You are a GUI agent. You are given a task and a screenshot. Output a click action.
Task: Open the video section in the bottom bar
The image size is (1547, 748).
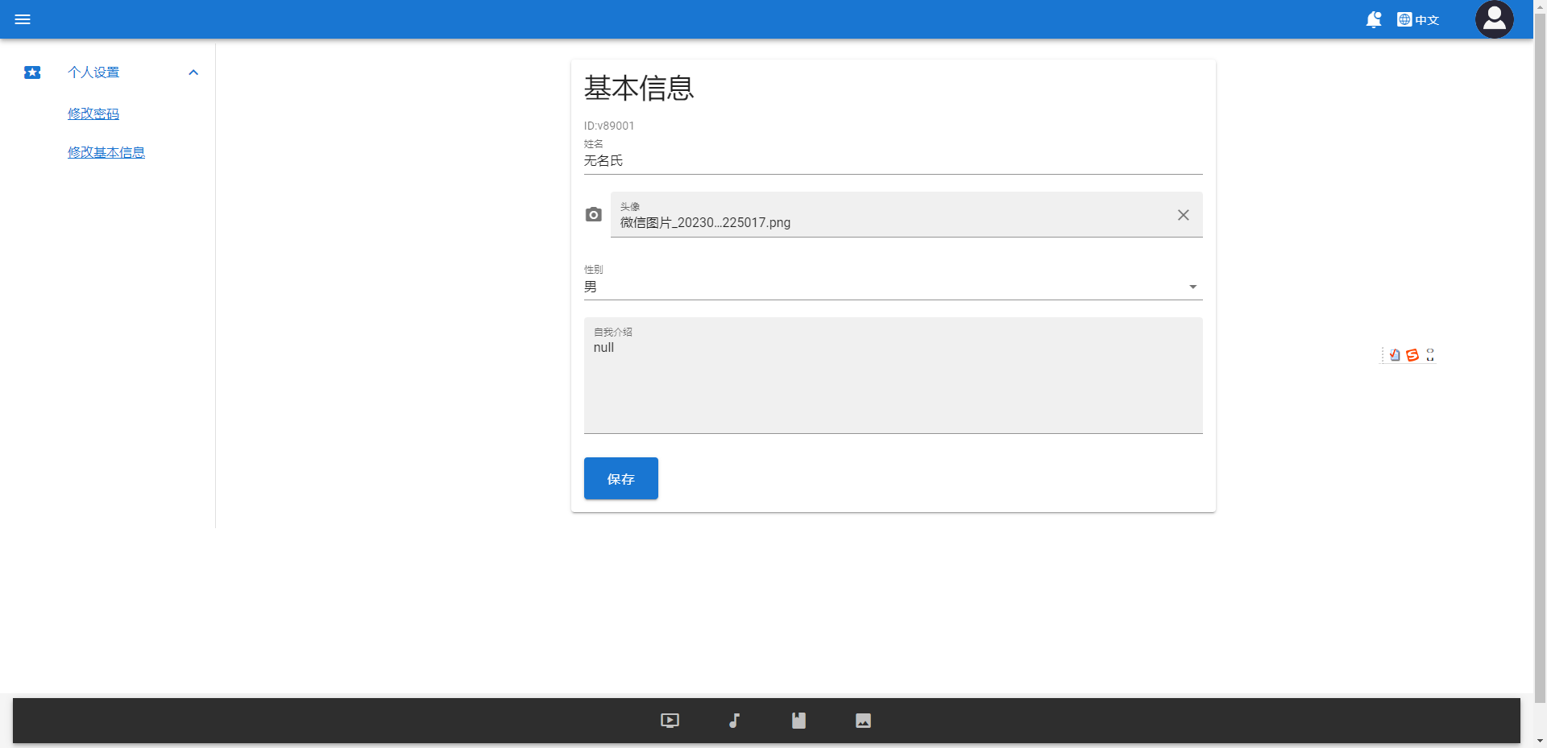(670, 721)
